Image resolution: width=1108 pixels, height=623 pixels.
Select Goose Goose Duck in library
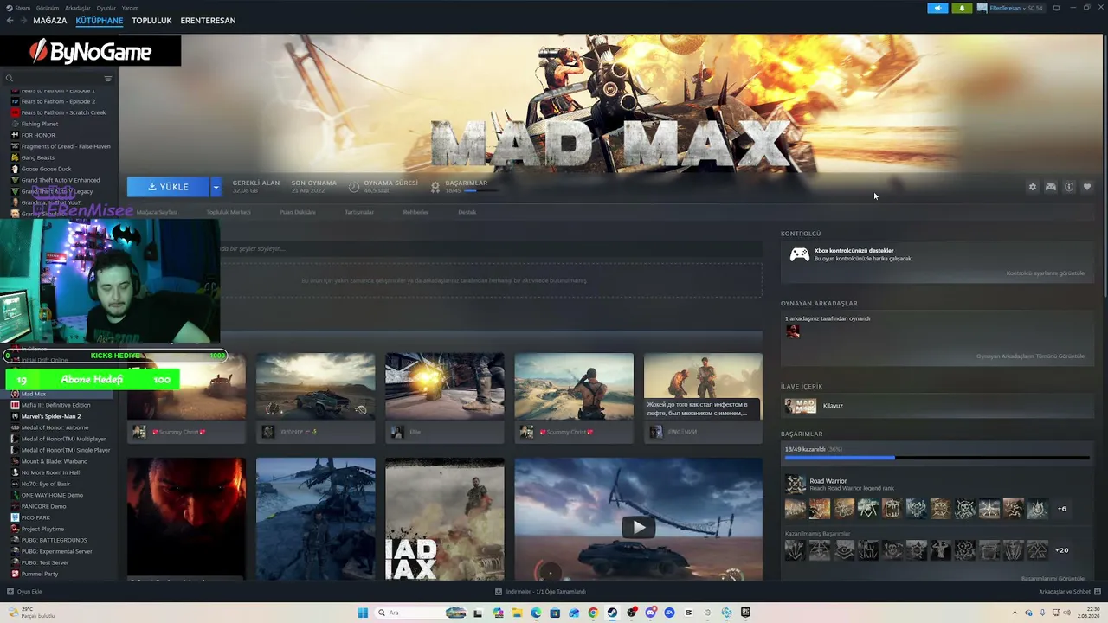(46, 169)
